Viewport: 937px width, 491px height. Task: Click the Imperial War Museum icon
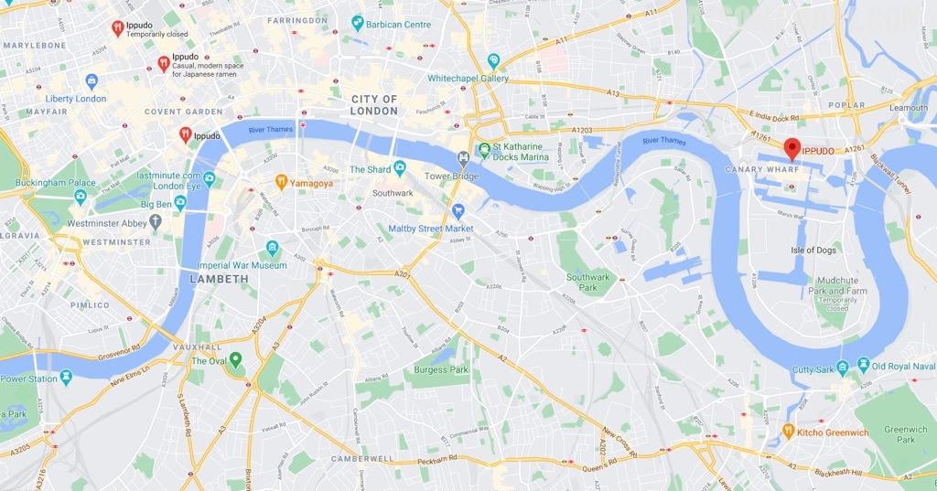coord(273,249)
